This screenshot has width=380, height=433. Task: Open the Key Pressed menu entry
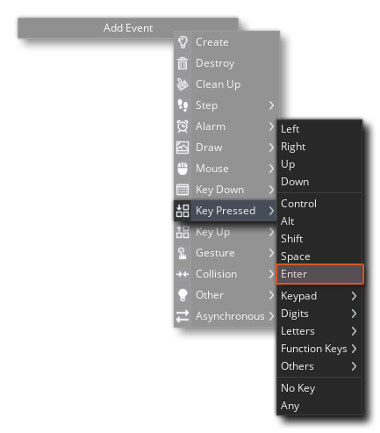click(226, 211)
